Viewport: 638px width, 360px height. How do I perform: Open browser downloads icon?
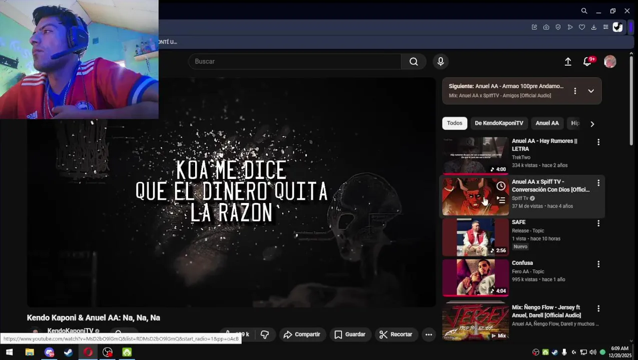pos(593,27)
